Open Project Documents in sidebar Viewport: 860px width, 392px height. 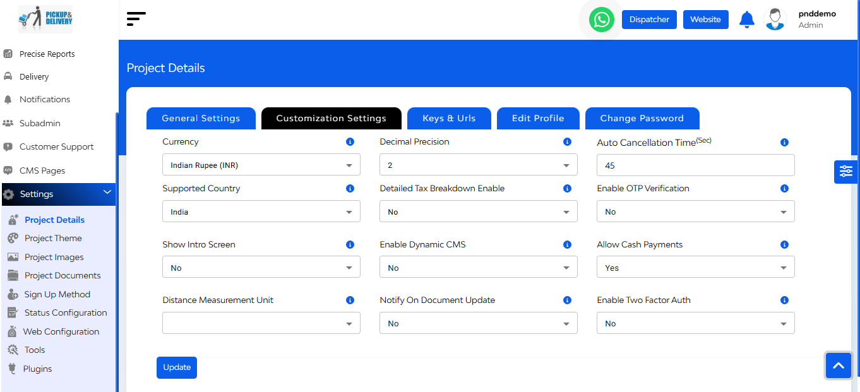click(x=63, y=275)
